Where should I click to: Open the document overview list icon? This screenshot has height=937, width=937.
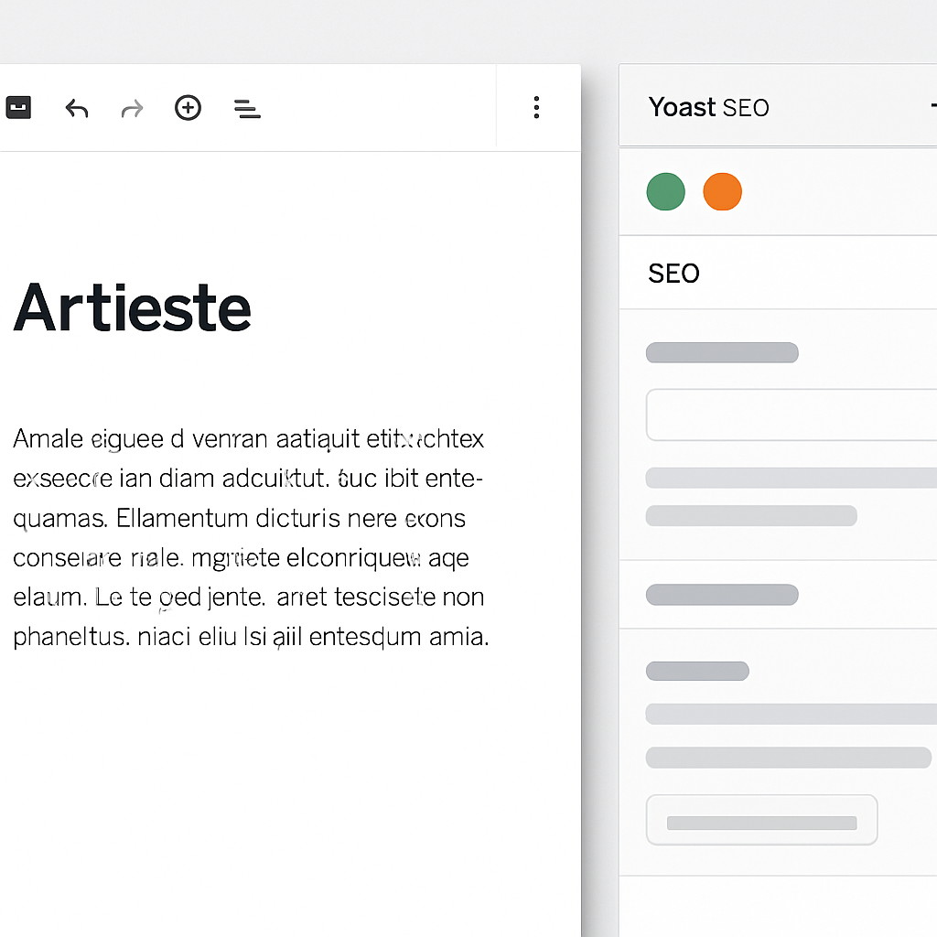(x=247, y=109)
